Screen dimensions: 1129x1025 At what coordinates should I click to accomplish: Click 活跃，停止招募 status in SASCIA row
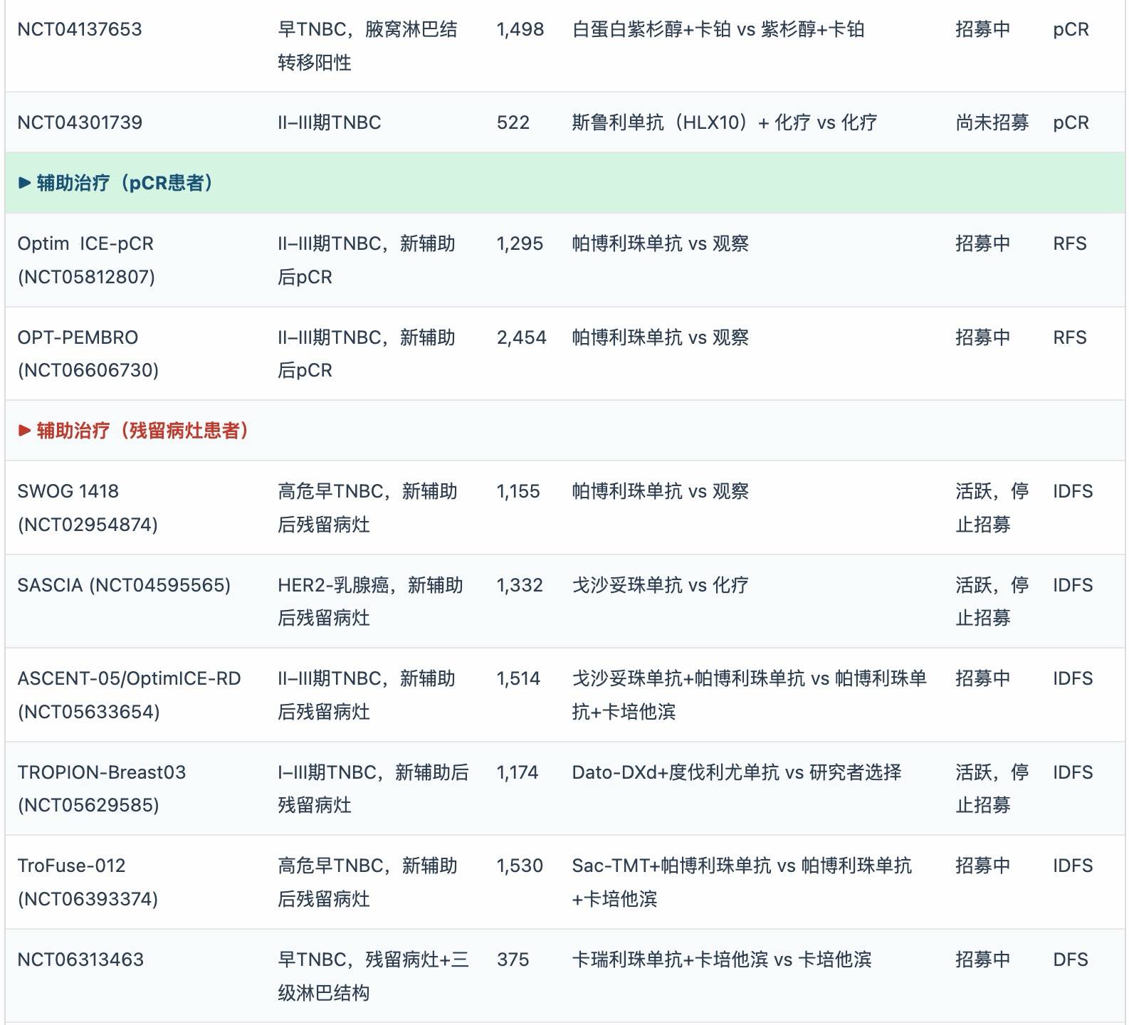point(992,601)
